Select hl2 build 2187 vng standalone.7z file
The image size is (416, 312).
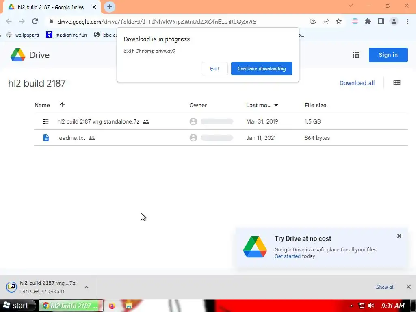(98, 121)
